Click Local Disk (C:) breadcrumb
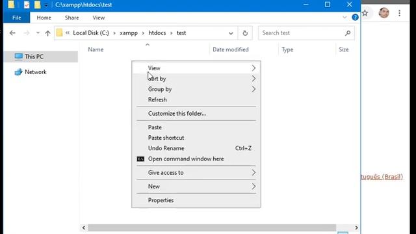This screenshot has height=234, width=416. pos(91,33)
